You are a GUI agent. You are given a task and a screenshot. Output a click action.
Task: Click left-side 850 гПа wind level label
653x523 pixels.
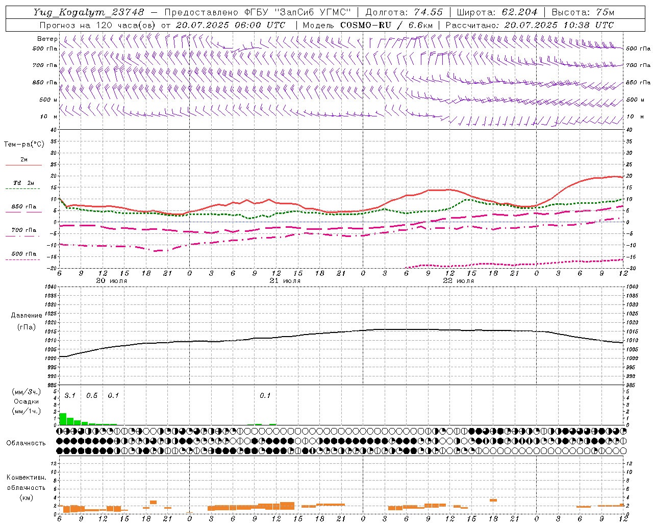[45, 82]
